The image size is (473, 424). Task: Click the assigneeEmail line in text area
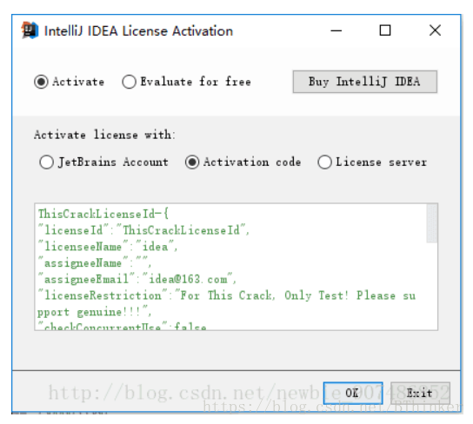pyautogui.click(x=137, y=280)
